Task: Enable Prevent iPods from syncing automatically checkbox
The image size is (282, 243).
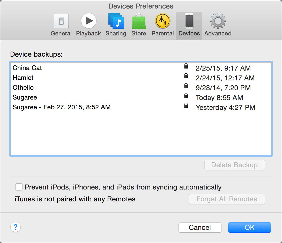Action: 19,187
